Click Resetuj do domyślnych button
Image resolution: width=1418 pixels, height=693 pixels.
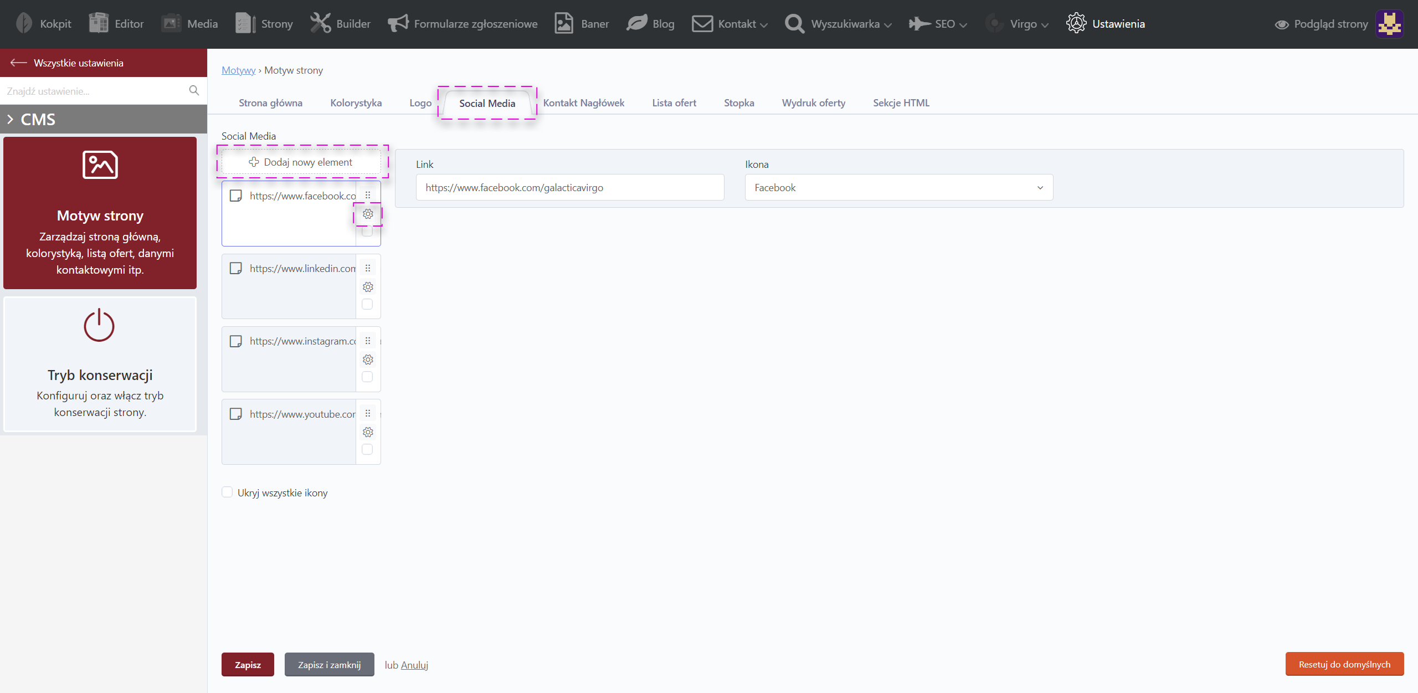click(x=1344, y=664)
